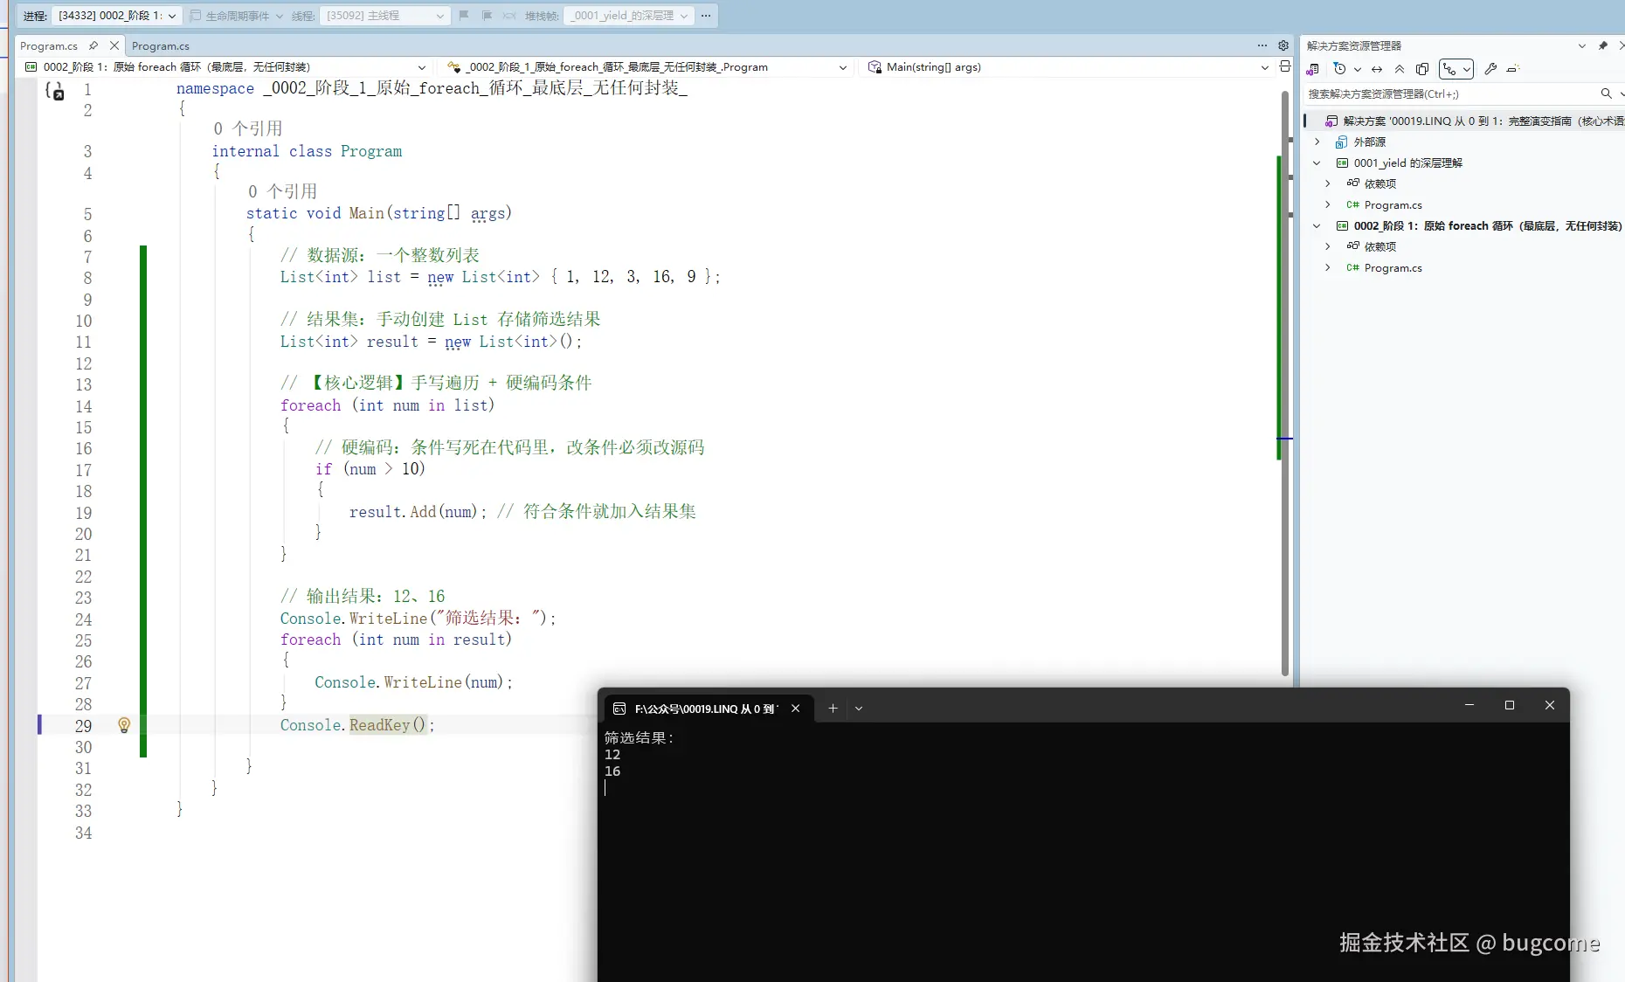Click result.Add(num) statement
This screenshot has width=1625, height=982.
pos(418,512)
